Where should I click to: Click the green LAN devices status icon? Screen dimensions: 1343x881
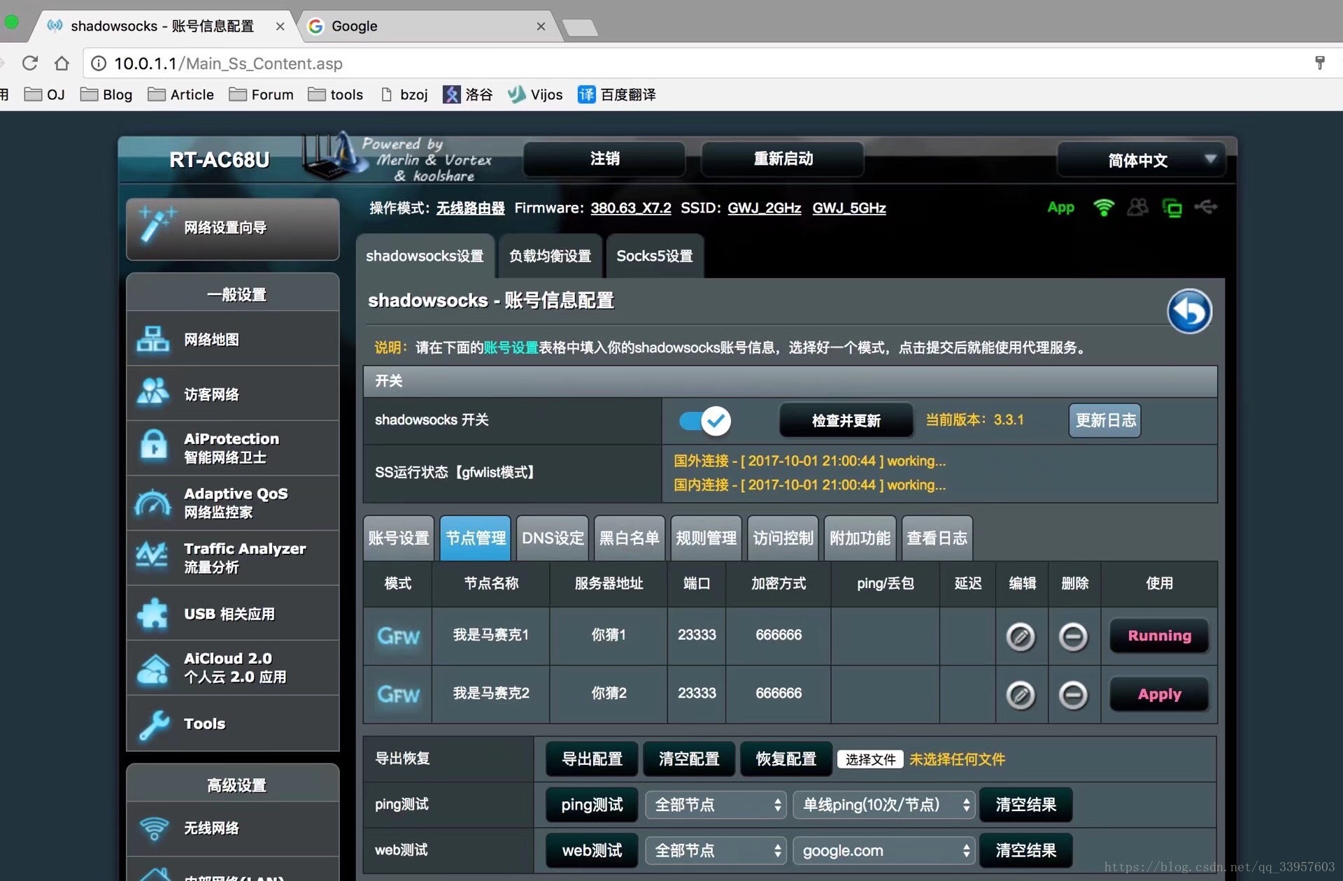[x=1172, y=208]
